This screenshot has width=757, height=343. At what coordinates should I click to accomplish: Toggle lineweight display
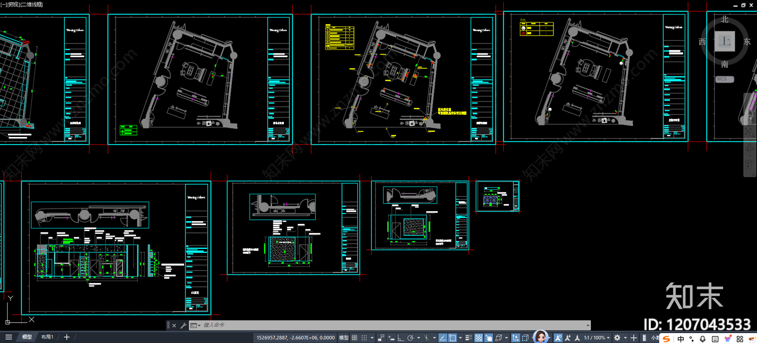click(469, 338)
